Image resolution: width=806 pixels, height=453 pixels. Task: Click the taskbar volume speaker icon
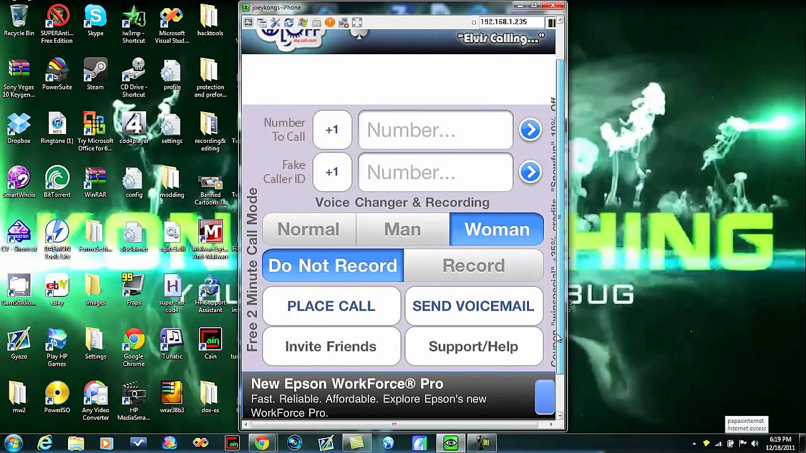tap(754, 444)
